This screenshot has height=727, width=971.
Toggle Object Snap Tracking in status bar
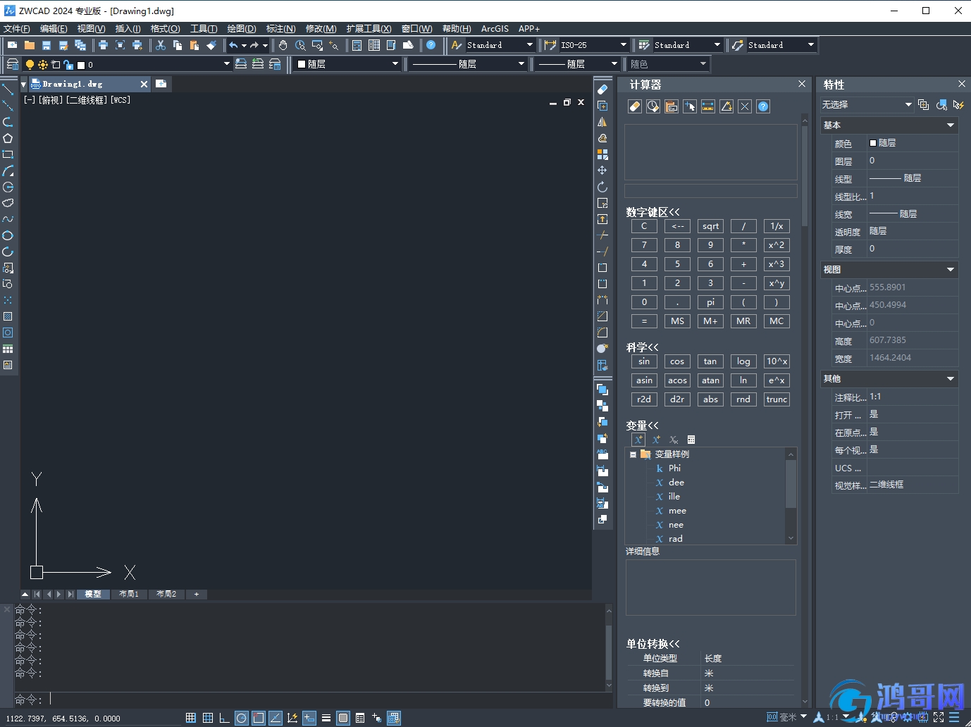[x=276, y=718]
